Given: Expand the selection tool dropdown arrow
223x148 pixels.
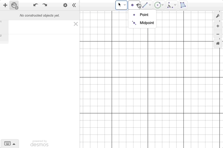Looking at the screenshot, I should click(125, 5).
